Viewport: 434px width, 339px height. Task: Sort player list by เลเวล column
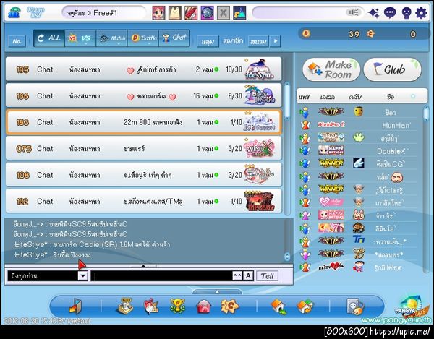pos(328,97)
